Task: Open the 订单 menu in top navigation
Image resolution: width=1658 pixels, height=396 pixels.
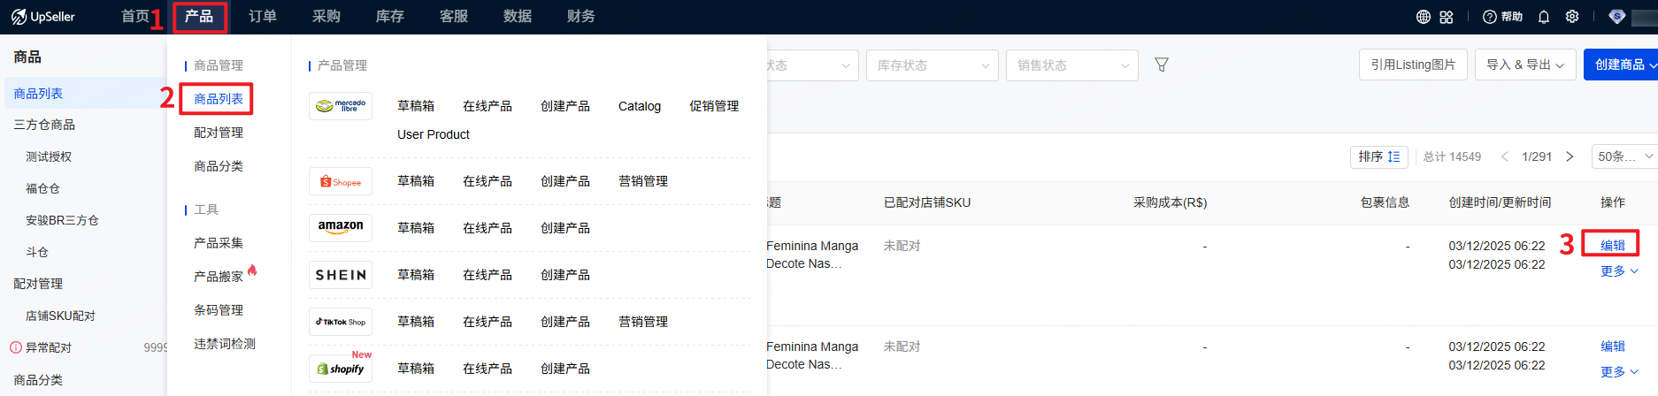Action: [x=263, y=17]
